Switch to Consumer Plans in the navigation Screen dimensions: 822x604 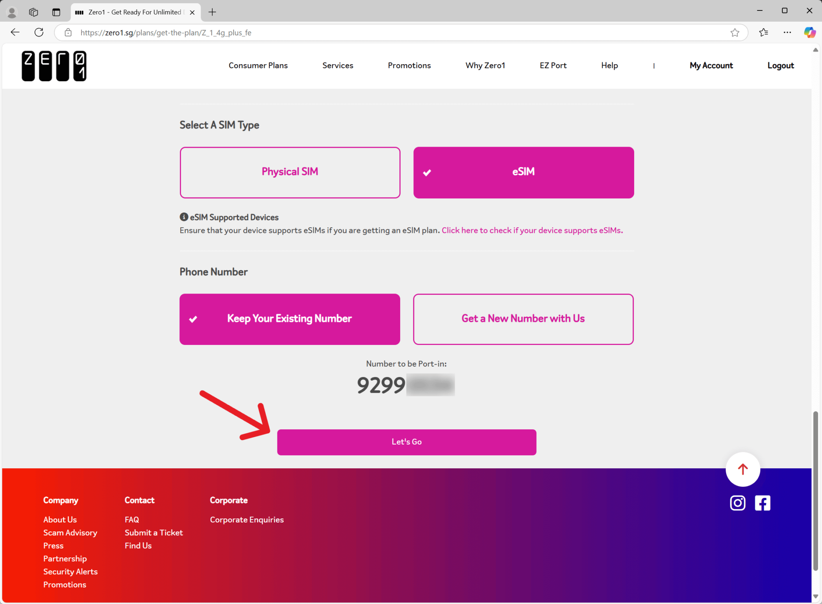258,65
